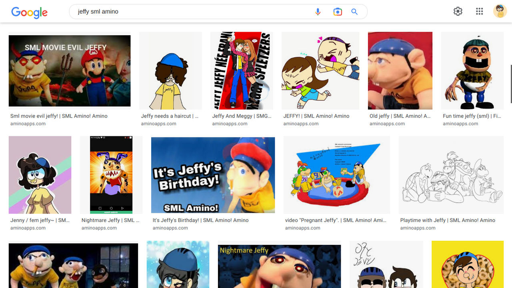Click the "Jeffy And Meggy | SMG..." title link
Viewport: 512px width, 288px height.
pyautogui.click(x=242, y=116)
